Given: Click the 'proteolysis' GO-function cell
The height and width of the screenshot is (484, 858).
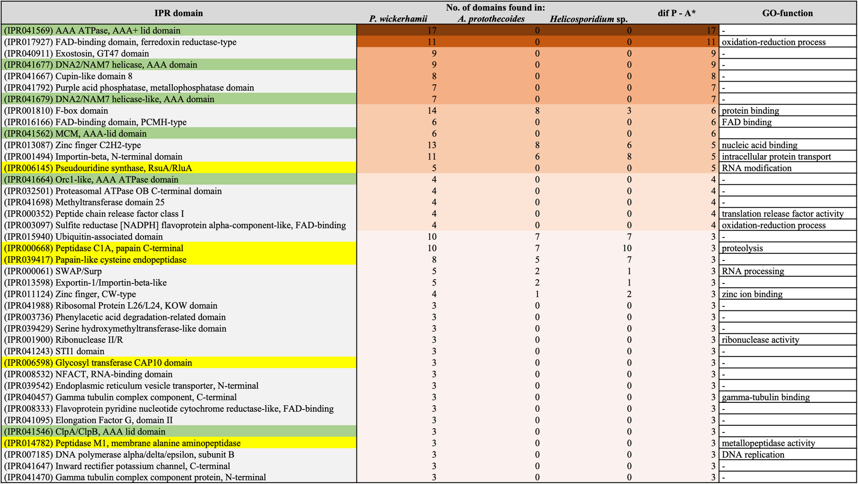Looking at the screenshot, I should pyautogui.click(x=787, y=248).
